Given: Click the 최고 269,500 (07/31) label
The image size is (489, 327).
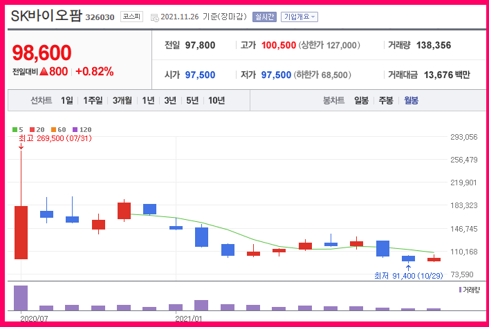Looking at the screenshot, I should click(55, 138).
